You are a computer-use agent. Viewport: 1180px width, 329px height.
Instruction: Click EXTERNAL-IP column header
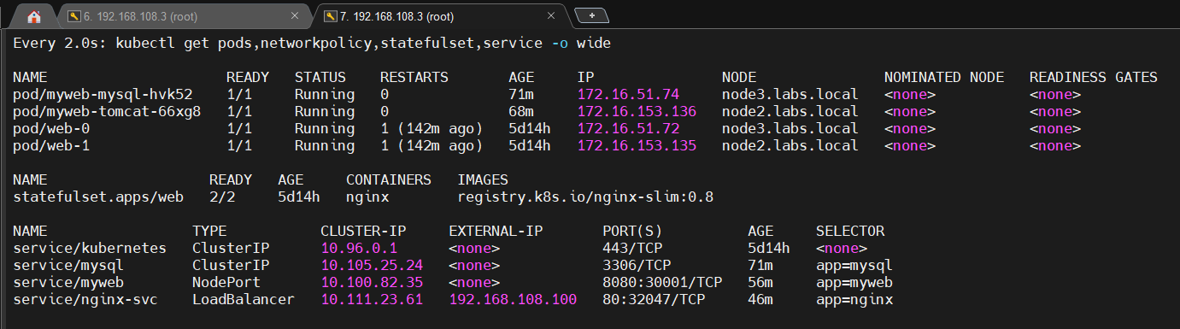coord(496,231)
